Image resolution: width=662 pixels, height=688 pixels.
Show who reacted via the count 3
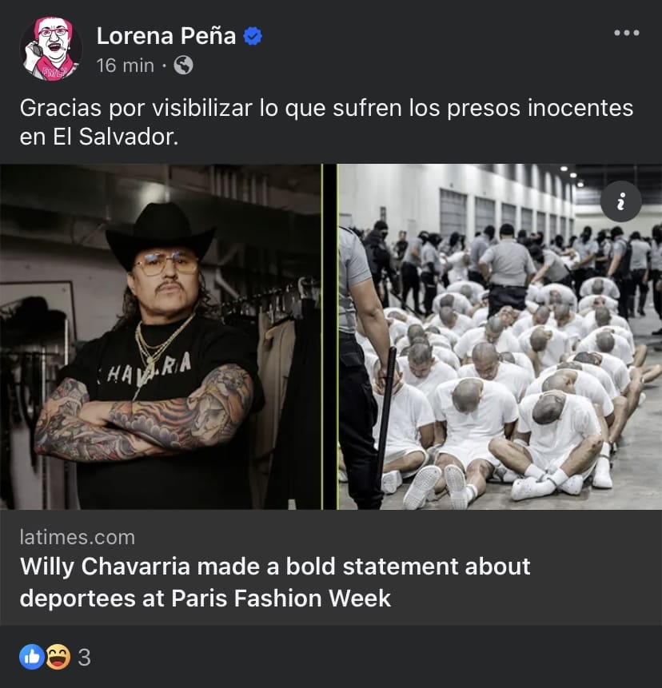[x=84, y=658]
